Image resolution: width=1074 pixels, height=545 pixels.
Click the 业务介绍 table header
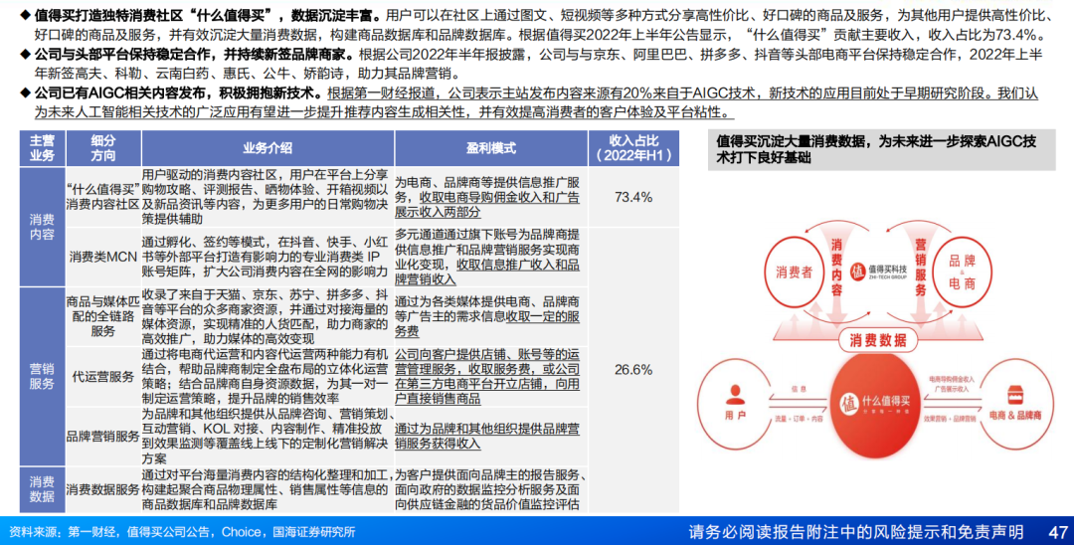click(268, 148)
